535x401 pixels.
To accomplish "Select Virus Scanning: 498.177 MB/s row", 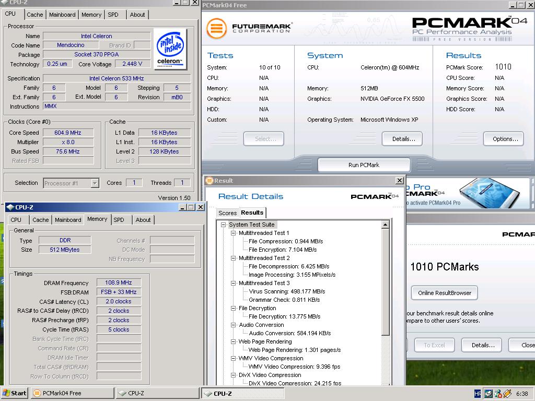I will click(x=287, y=291).
